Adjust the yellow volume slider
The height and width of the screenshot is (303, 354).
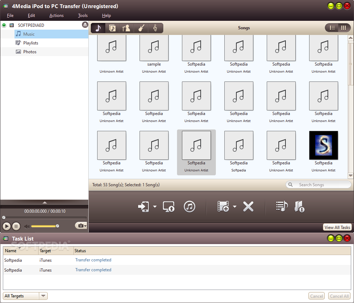pyautogui.click(x=45, y=226)
